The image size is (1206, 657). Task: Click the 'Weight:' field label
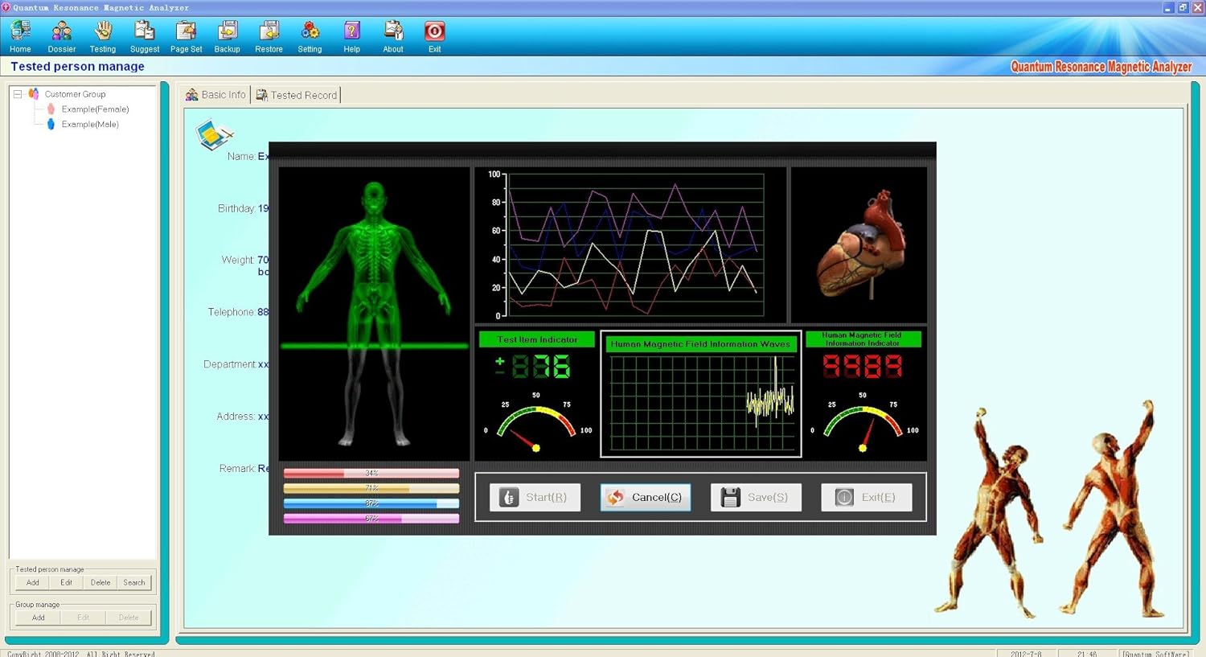click(x=238, y=260)
